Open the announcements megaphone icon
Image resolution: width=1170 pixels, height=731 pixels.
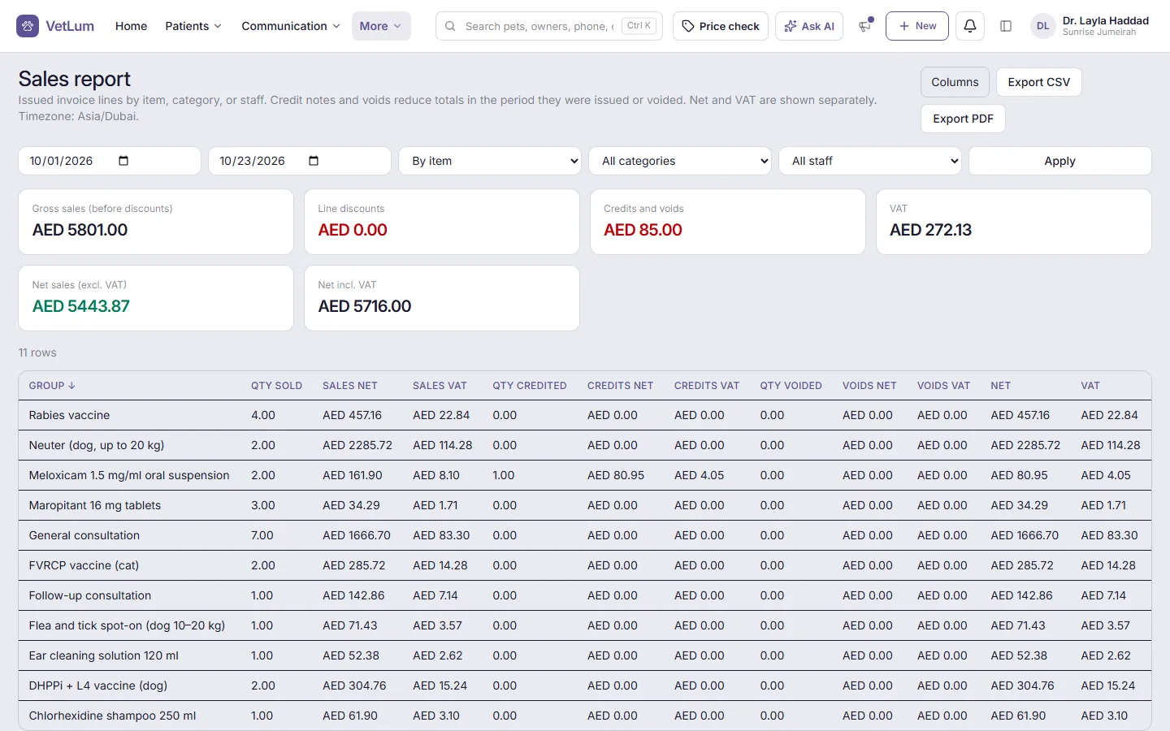click(864, 26)
